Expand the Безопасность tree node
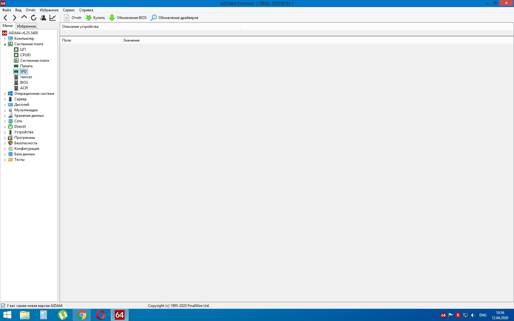This screenshot has height=321, width=514. pos(5,143)
